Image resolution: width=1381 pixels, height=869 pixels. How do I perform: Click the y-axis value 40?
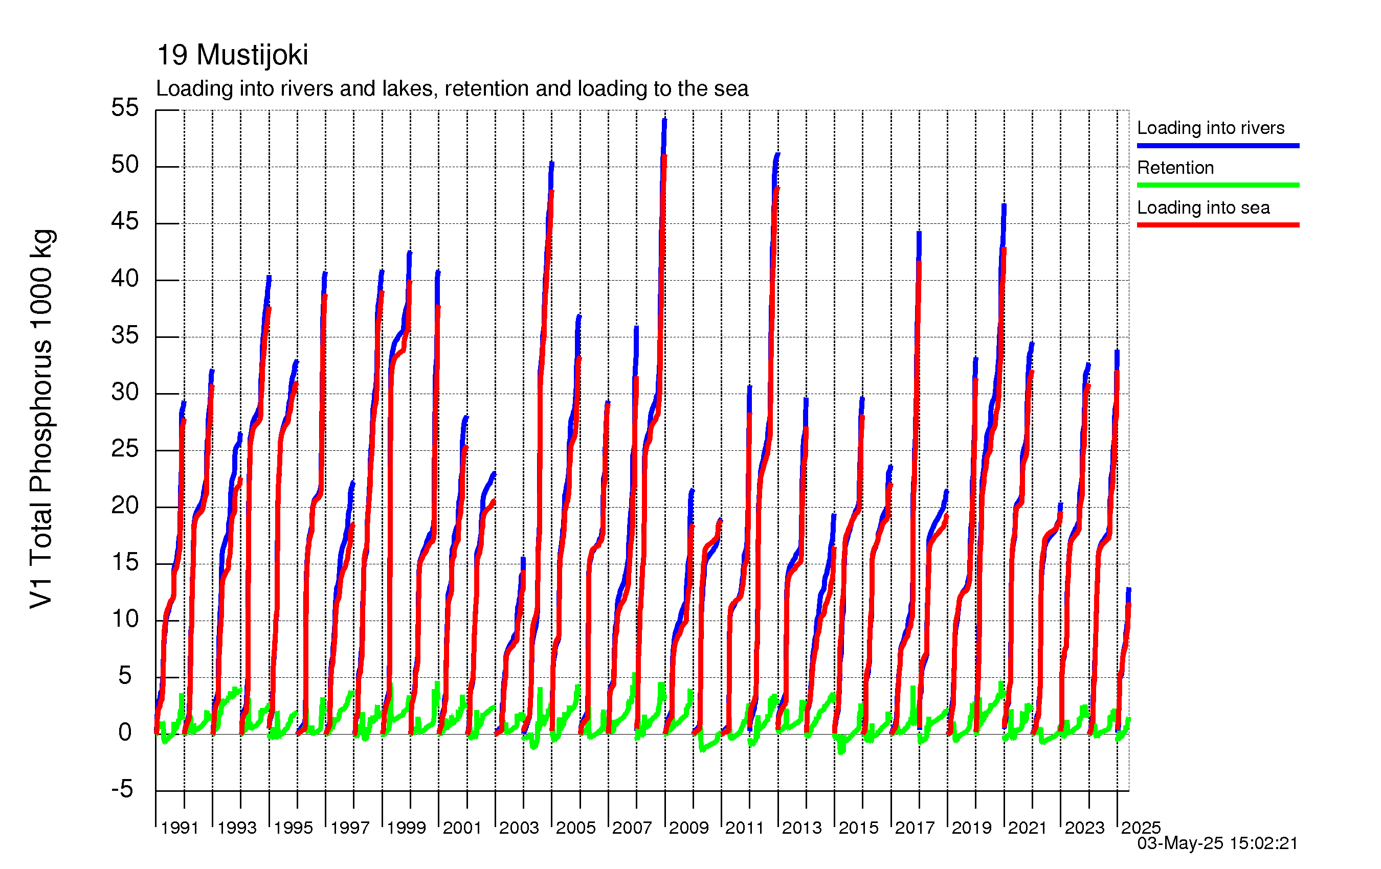coord(125,279)
